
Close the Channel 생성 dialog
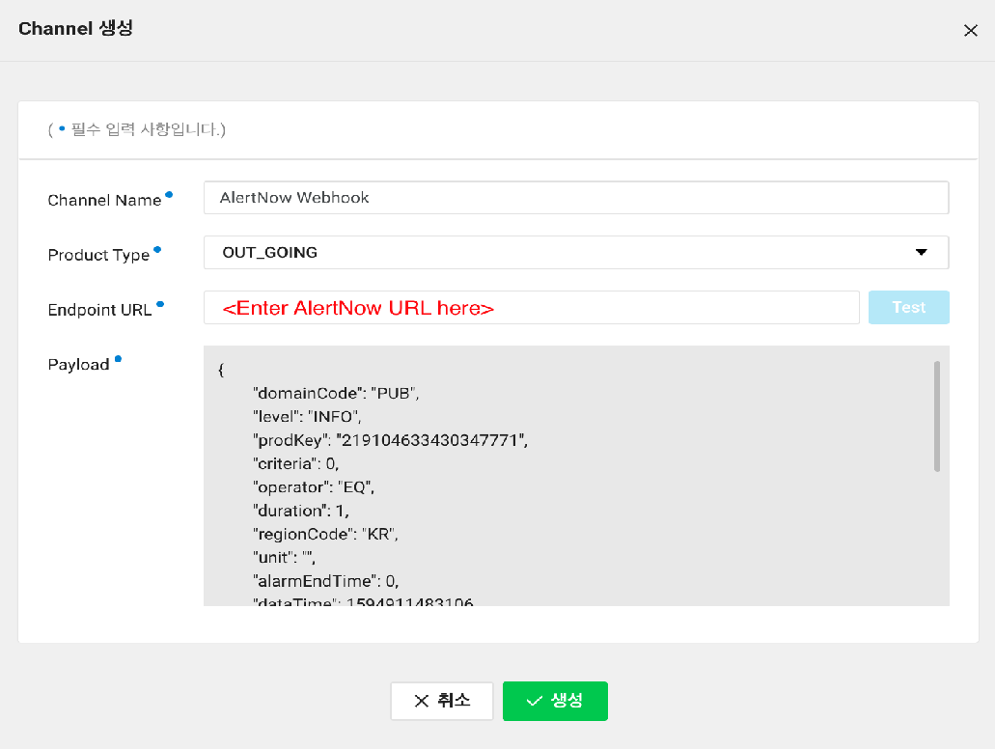[x=970, y=31]
